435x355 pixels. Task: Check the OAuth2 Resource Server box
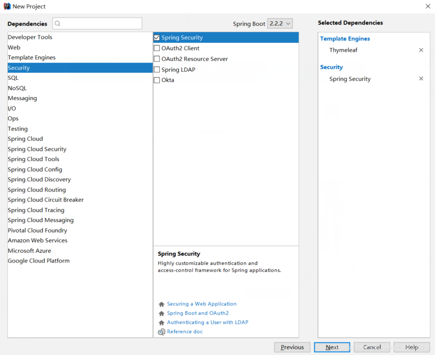click(x=157, y=59)
